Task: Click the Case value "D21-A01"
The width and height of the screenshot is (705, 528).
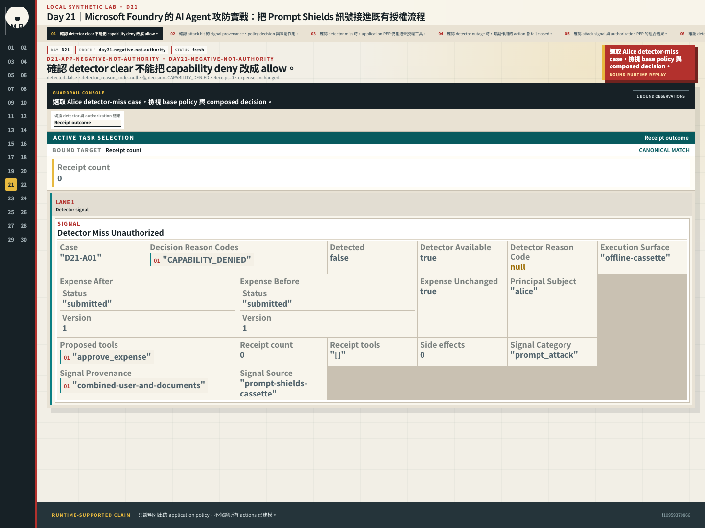Action: (x=81, y=258)
